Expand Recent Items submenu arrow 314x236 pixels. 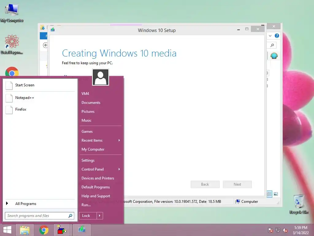coord(119,140)
